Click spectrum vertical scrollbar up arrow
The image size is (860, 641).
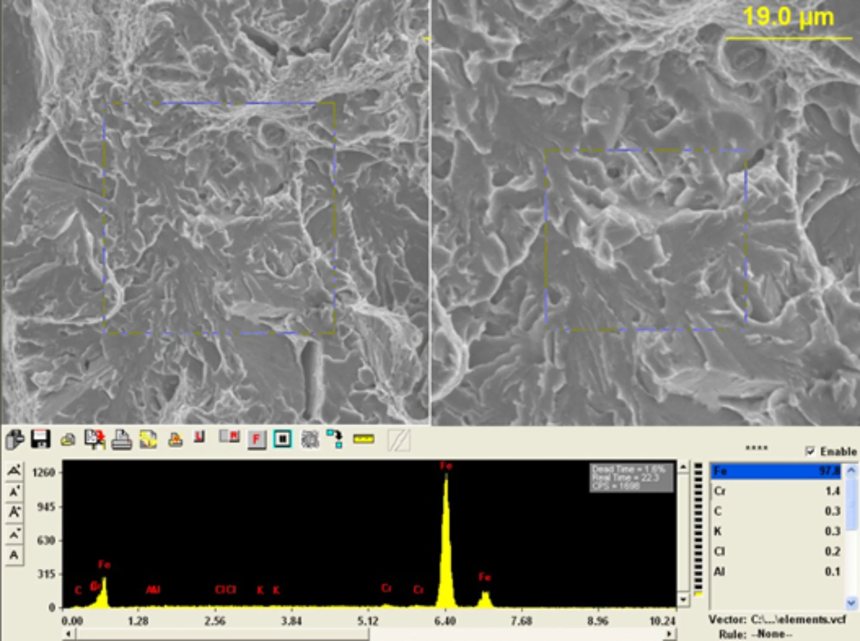pyautogui.click(x=683, y=467)
